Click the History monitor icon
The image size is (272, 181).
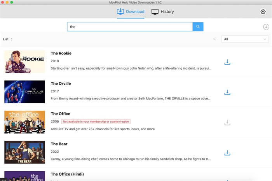pyautogui.click(x=155, y=12)
